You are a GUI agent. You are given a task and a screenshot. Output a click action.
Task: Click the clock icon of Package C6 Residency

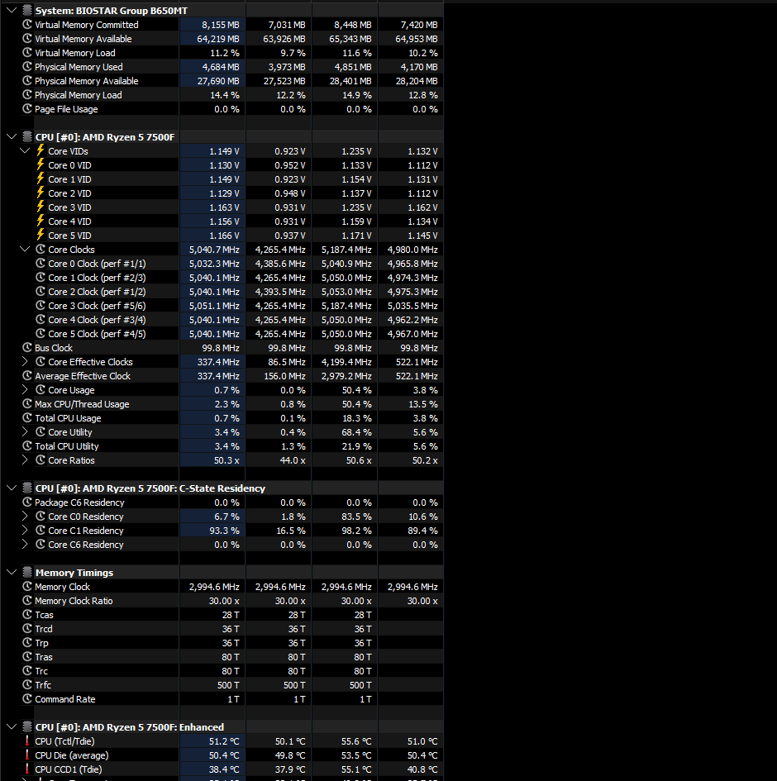(x=27, y=502)
